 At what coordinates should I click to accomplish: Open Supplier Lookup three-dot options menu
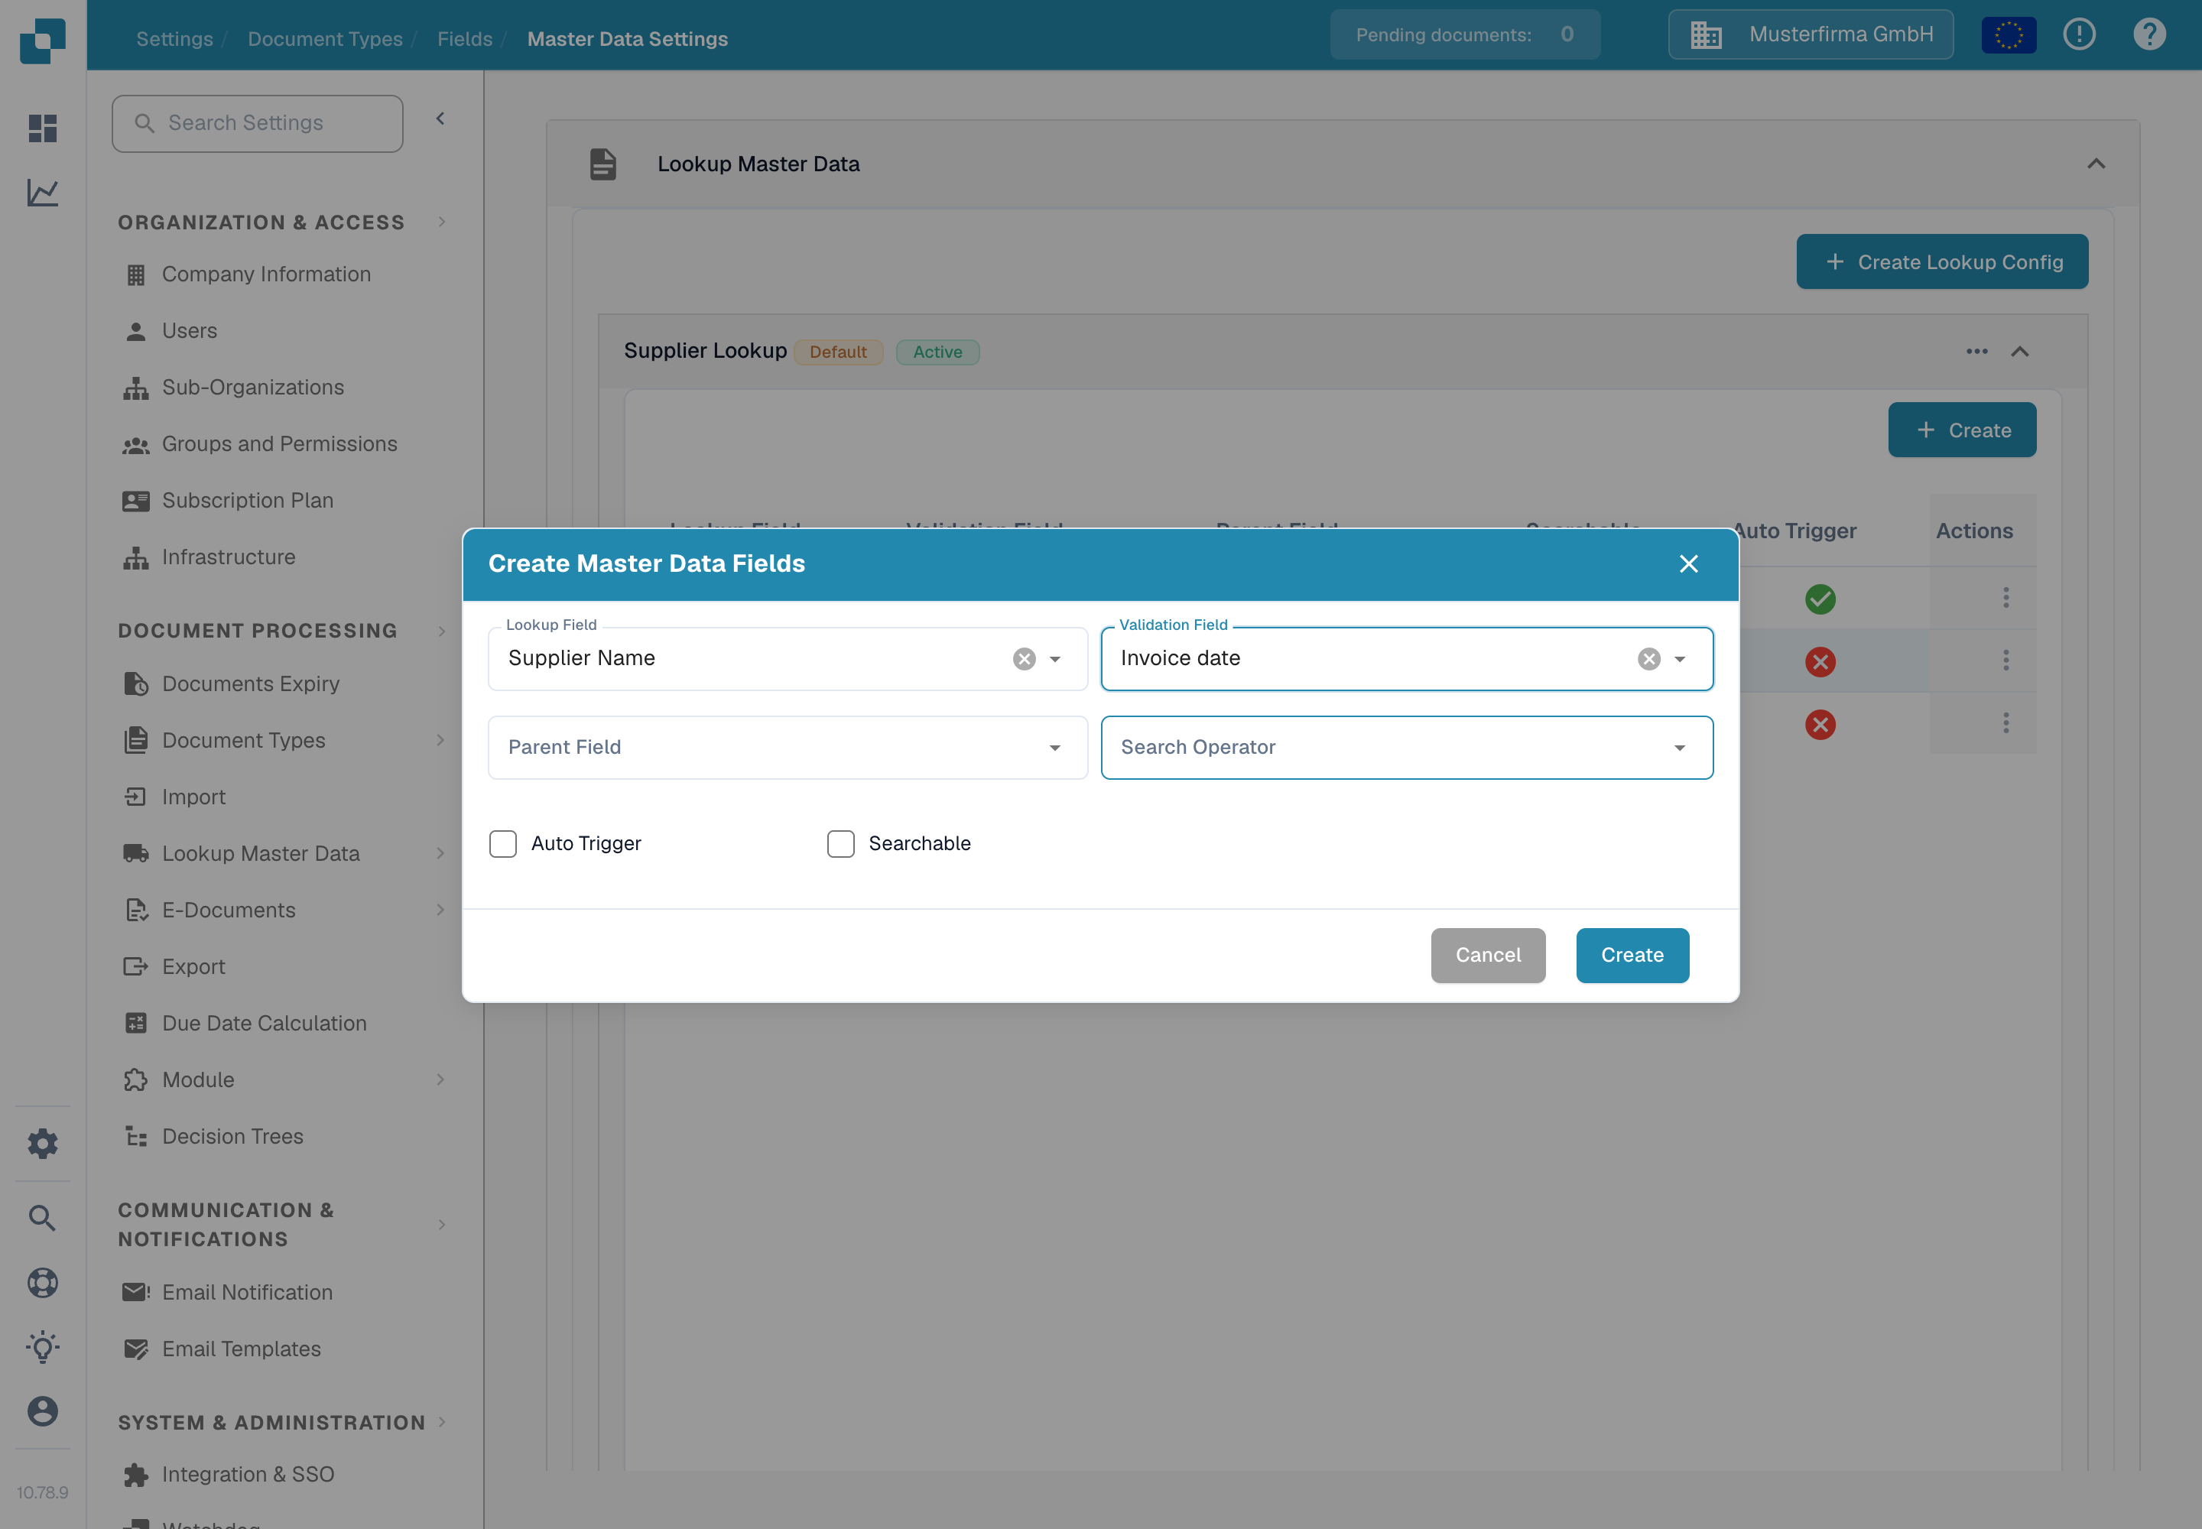(x=1976, y=352)
